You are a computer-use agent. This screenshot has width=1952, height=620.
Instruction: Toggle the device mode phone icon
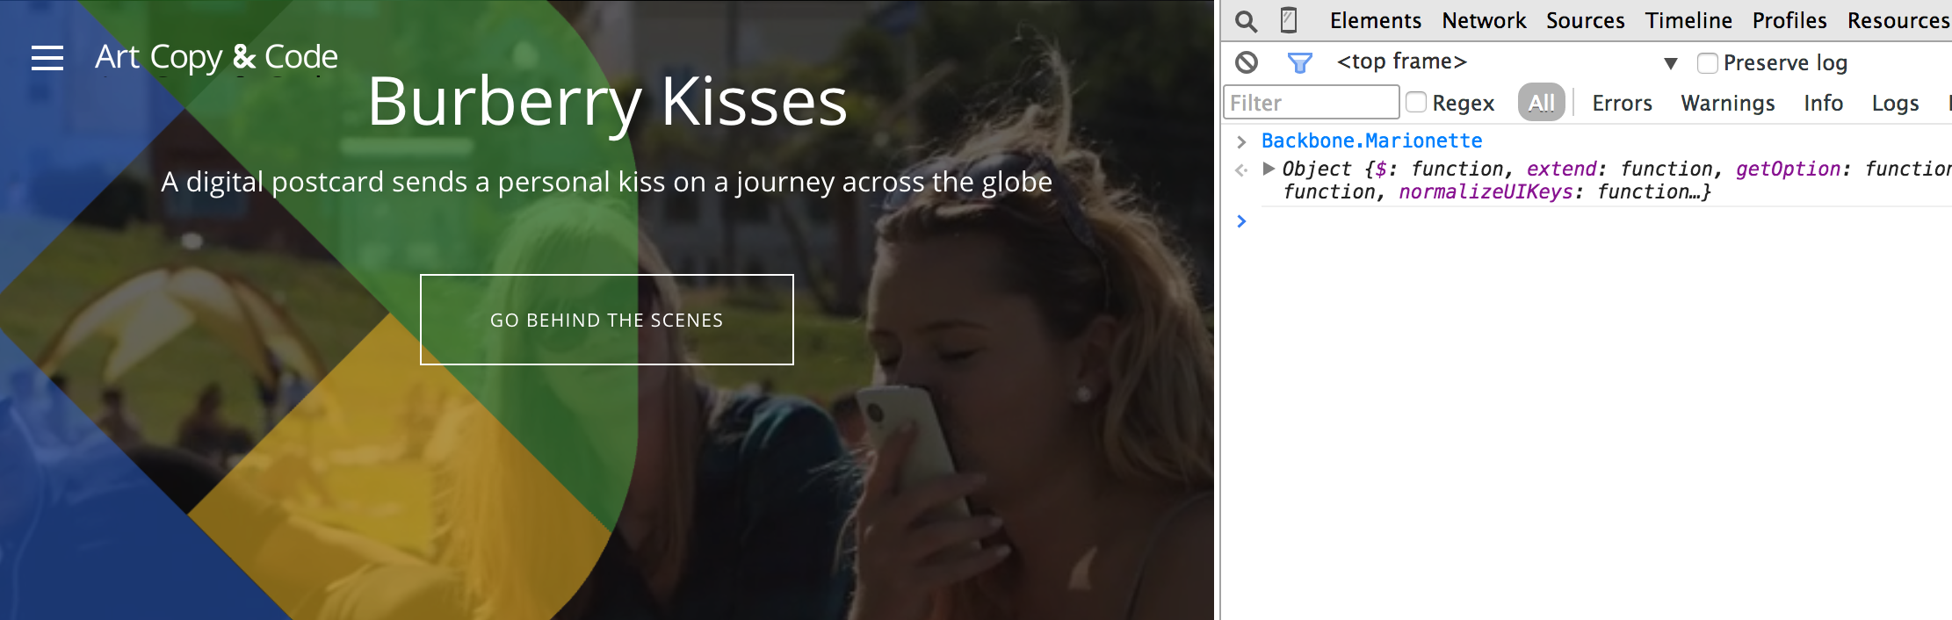(x=1289, y=19)
